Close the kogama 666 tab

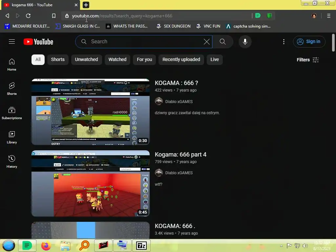coord(76,5)
